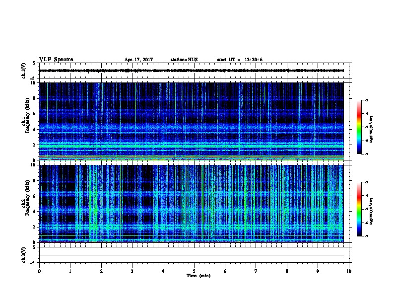This screenshot has height=304, width=393.
Task: Click the ch.2 color scale bar
Action: coord(359,209)
